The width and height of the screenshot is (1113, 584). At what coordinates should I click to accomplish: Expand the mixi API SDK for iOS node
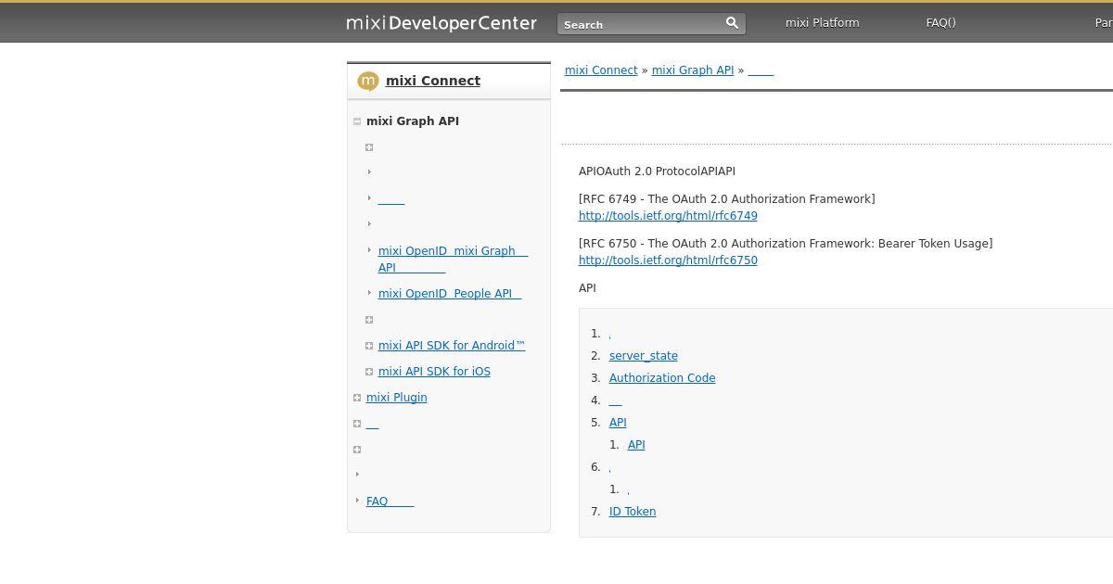tap(369, 372)
